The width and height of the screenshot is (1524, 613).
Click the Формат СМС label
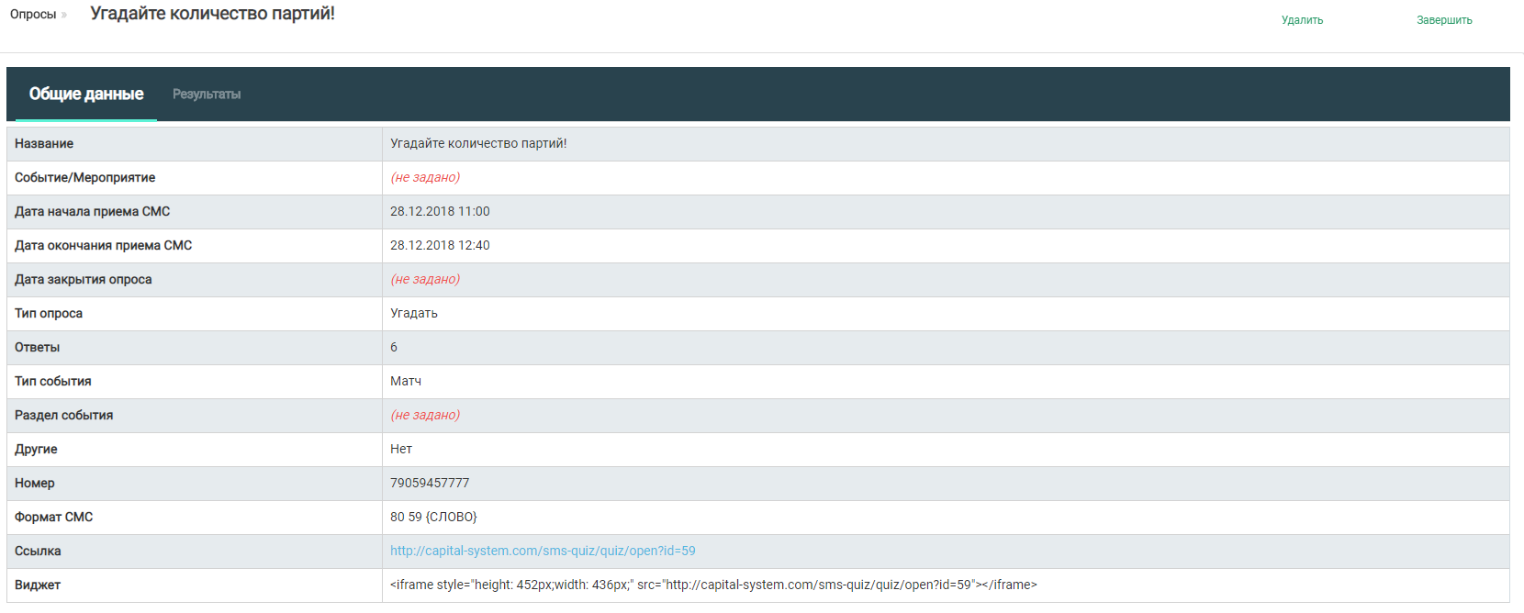pyautogui.click(x=53, y=517)
